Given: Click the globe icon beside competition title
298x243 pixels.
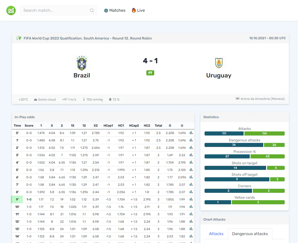Looking at the screenshot, I should tap(19, 38).
